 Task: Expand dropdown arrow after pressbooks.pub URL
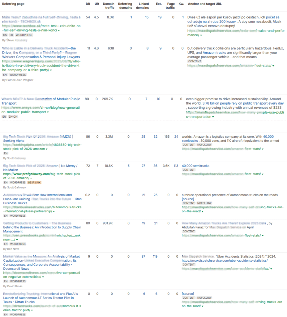17,240
